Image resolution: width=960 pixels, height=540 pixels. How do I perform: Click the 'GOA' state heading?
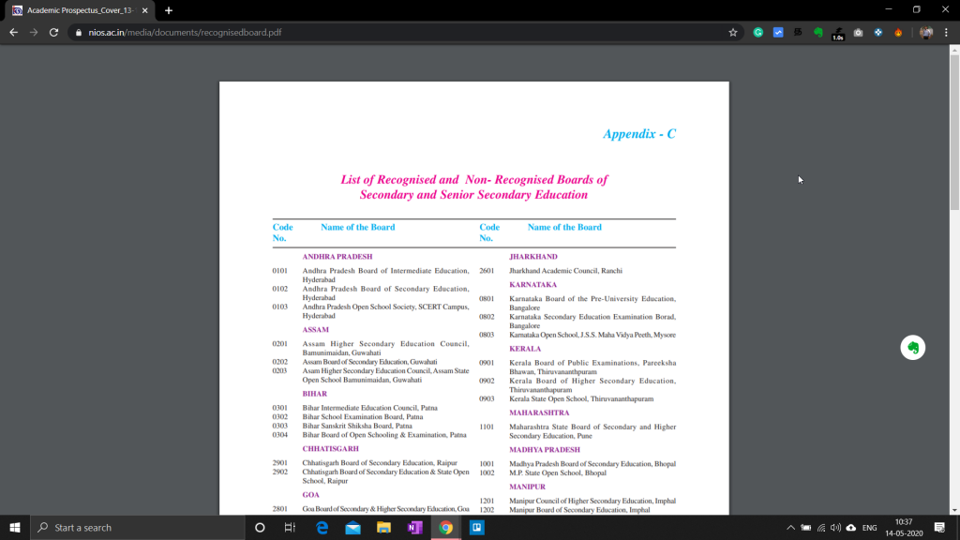(310, 495)
